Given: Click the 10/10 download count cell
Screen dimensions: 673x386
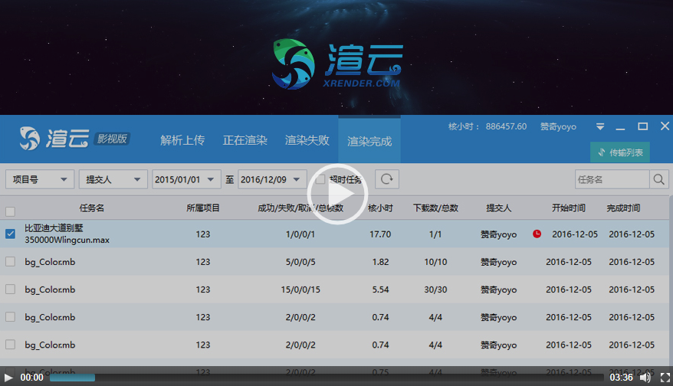Looking at the screenshot, I should click(x=435, y=262).
